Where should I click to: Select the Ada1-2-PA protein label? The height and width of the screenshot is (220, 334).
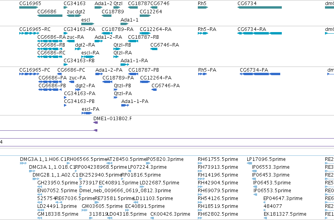(109, 70)
